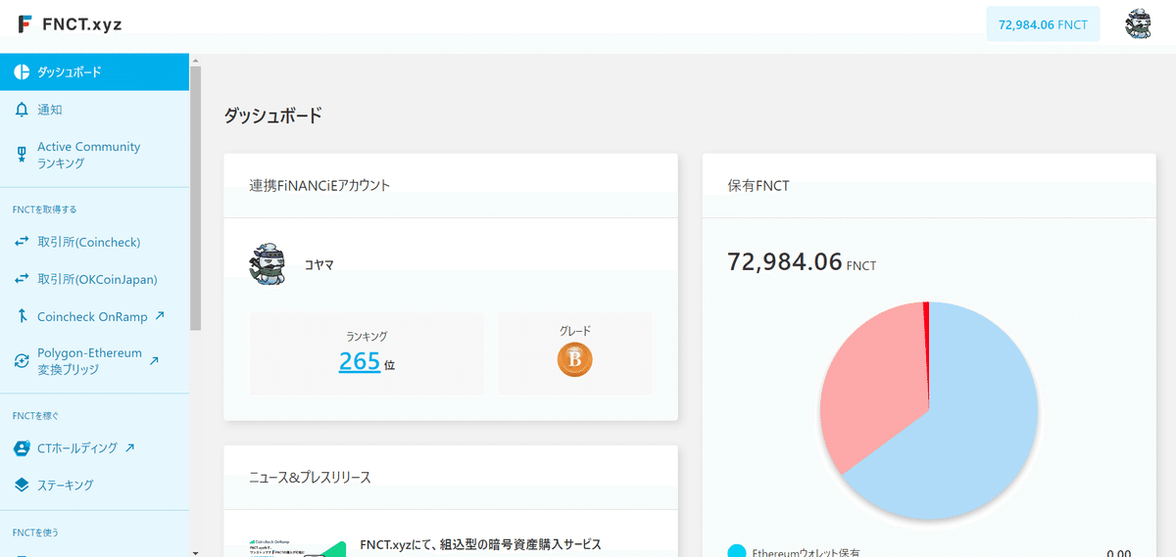The width and height of the screenshot is (1176, 557).
Task: Open Polygon-Ethereum 変換ブリッジ link
Action: click(94, 361)
